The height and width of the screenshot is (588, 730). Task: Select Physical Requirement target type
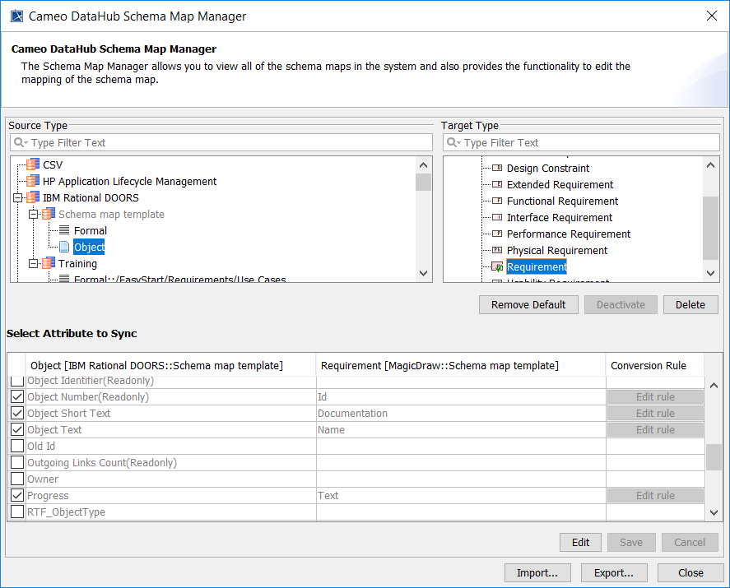point(556,251)
